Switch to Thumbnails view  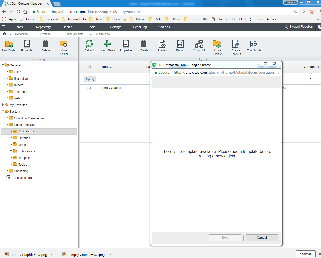[x=254, y=44]
